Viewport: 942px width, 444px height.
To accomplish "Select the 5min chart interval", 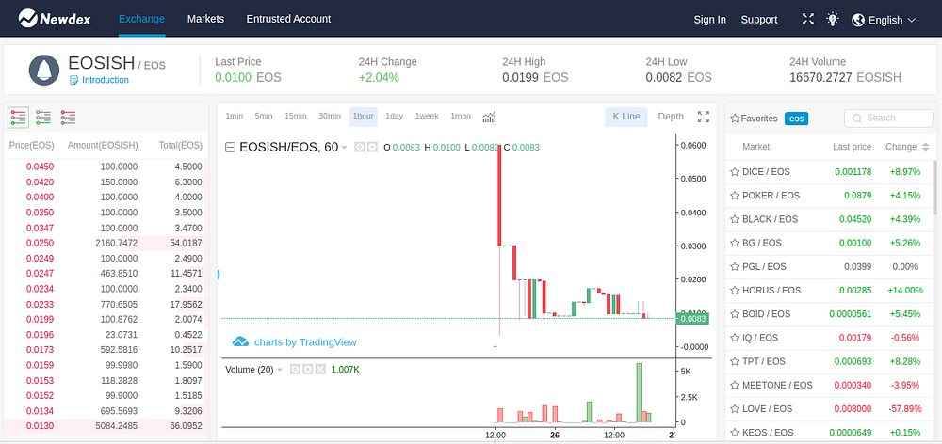I will pyautogui.click(x=265, y=116).
